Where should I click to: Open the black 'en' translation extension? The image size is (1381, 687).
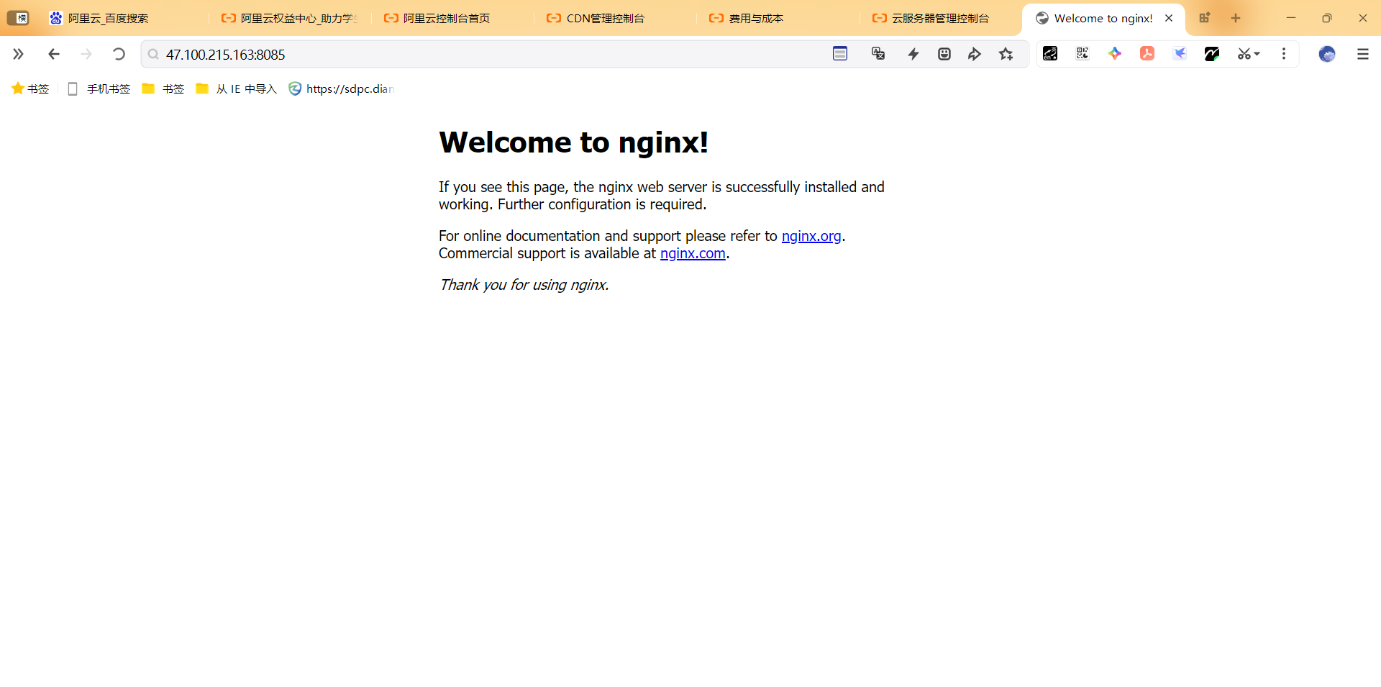(1050, 53)
